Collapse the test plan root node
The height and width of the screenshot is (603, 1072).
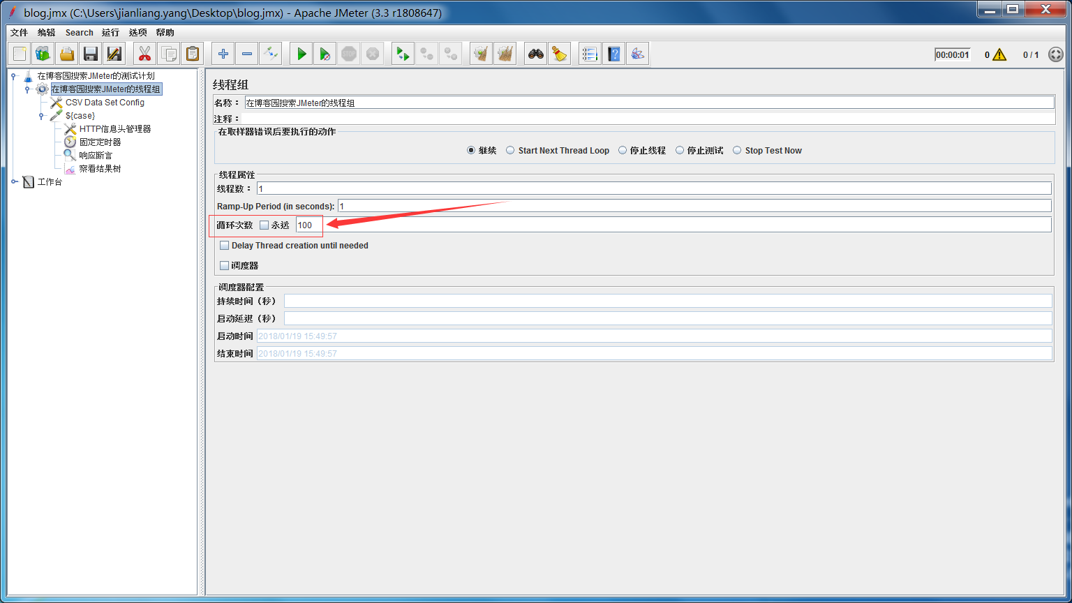click(14, 75)
